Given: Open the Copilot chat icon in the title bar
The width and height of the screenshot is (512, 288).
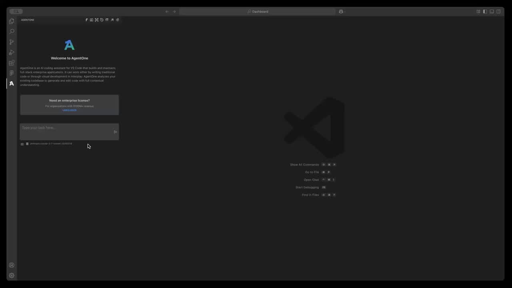Looking at the screenshot, I should (x=341, y=12).
